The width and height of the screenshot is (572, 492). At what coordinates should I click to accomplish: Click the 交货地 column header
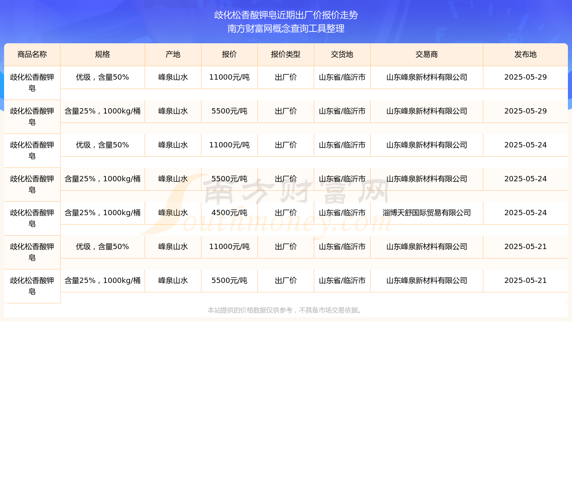342,54
